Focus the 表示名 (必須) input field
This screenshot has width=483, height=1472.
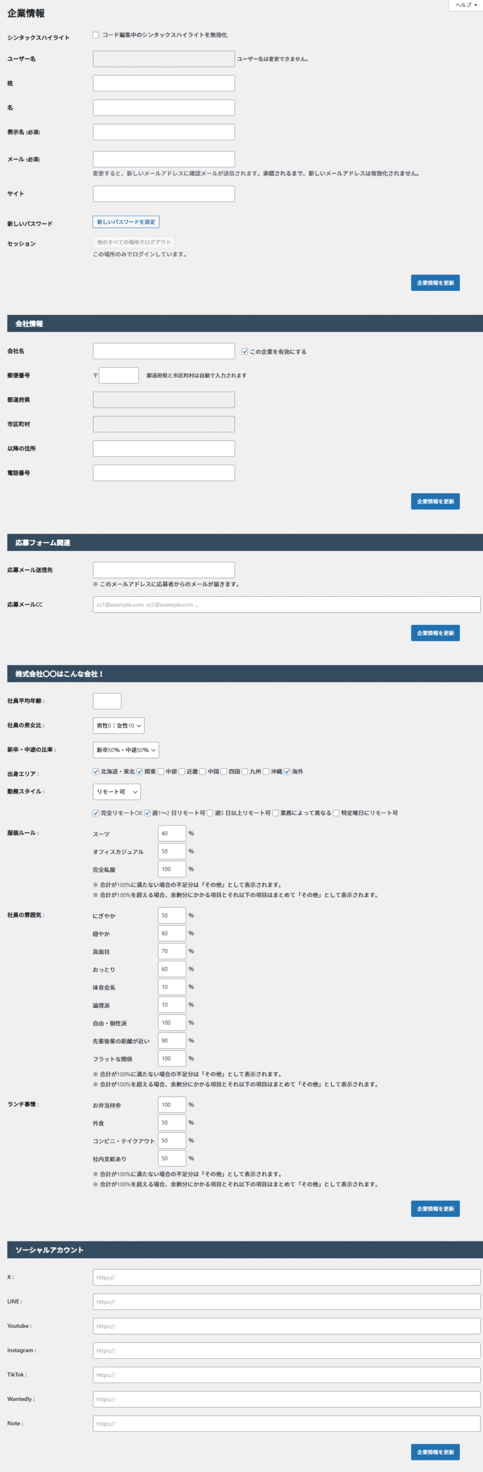pos(164,132)
